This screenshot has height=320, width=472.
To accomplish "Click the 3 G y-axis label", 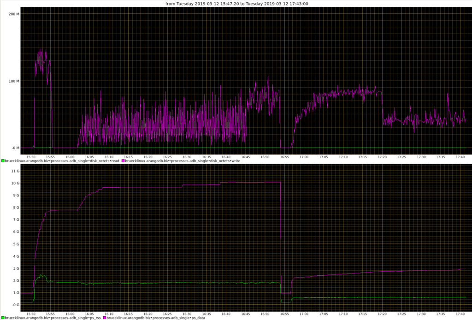I will (x=16, y=268).
